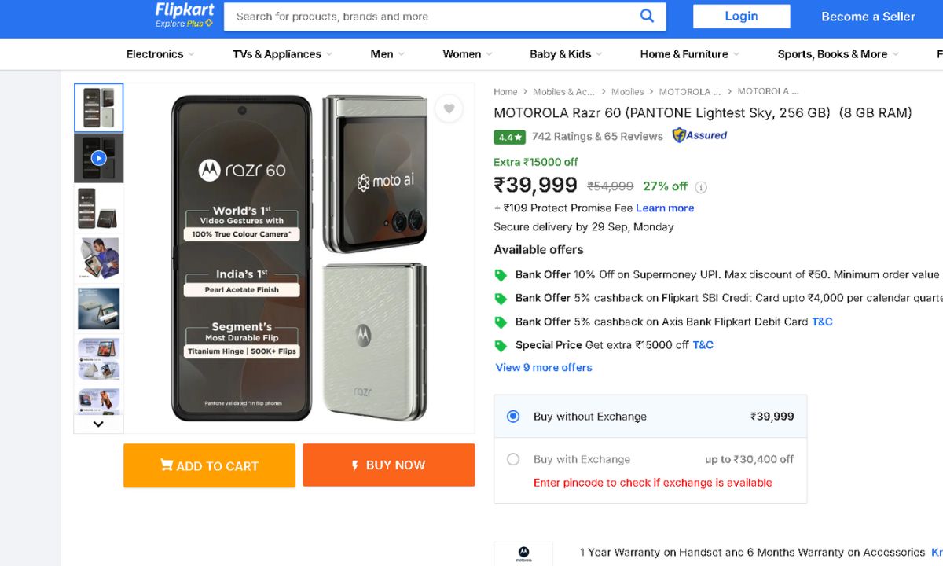Add product to wishlist heart icon
This screenshot has height=566, width=943.
(449, 108)
